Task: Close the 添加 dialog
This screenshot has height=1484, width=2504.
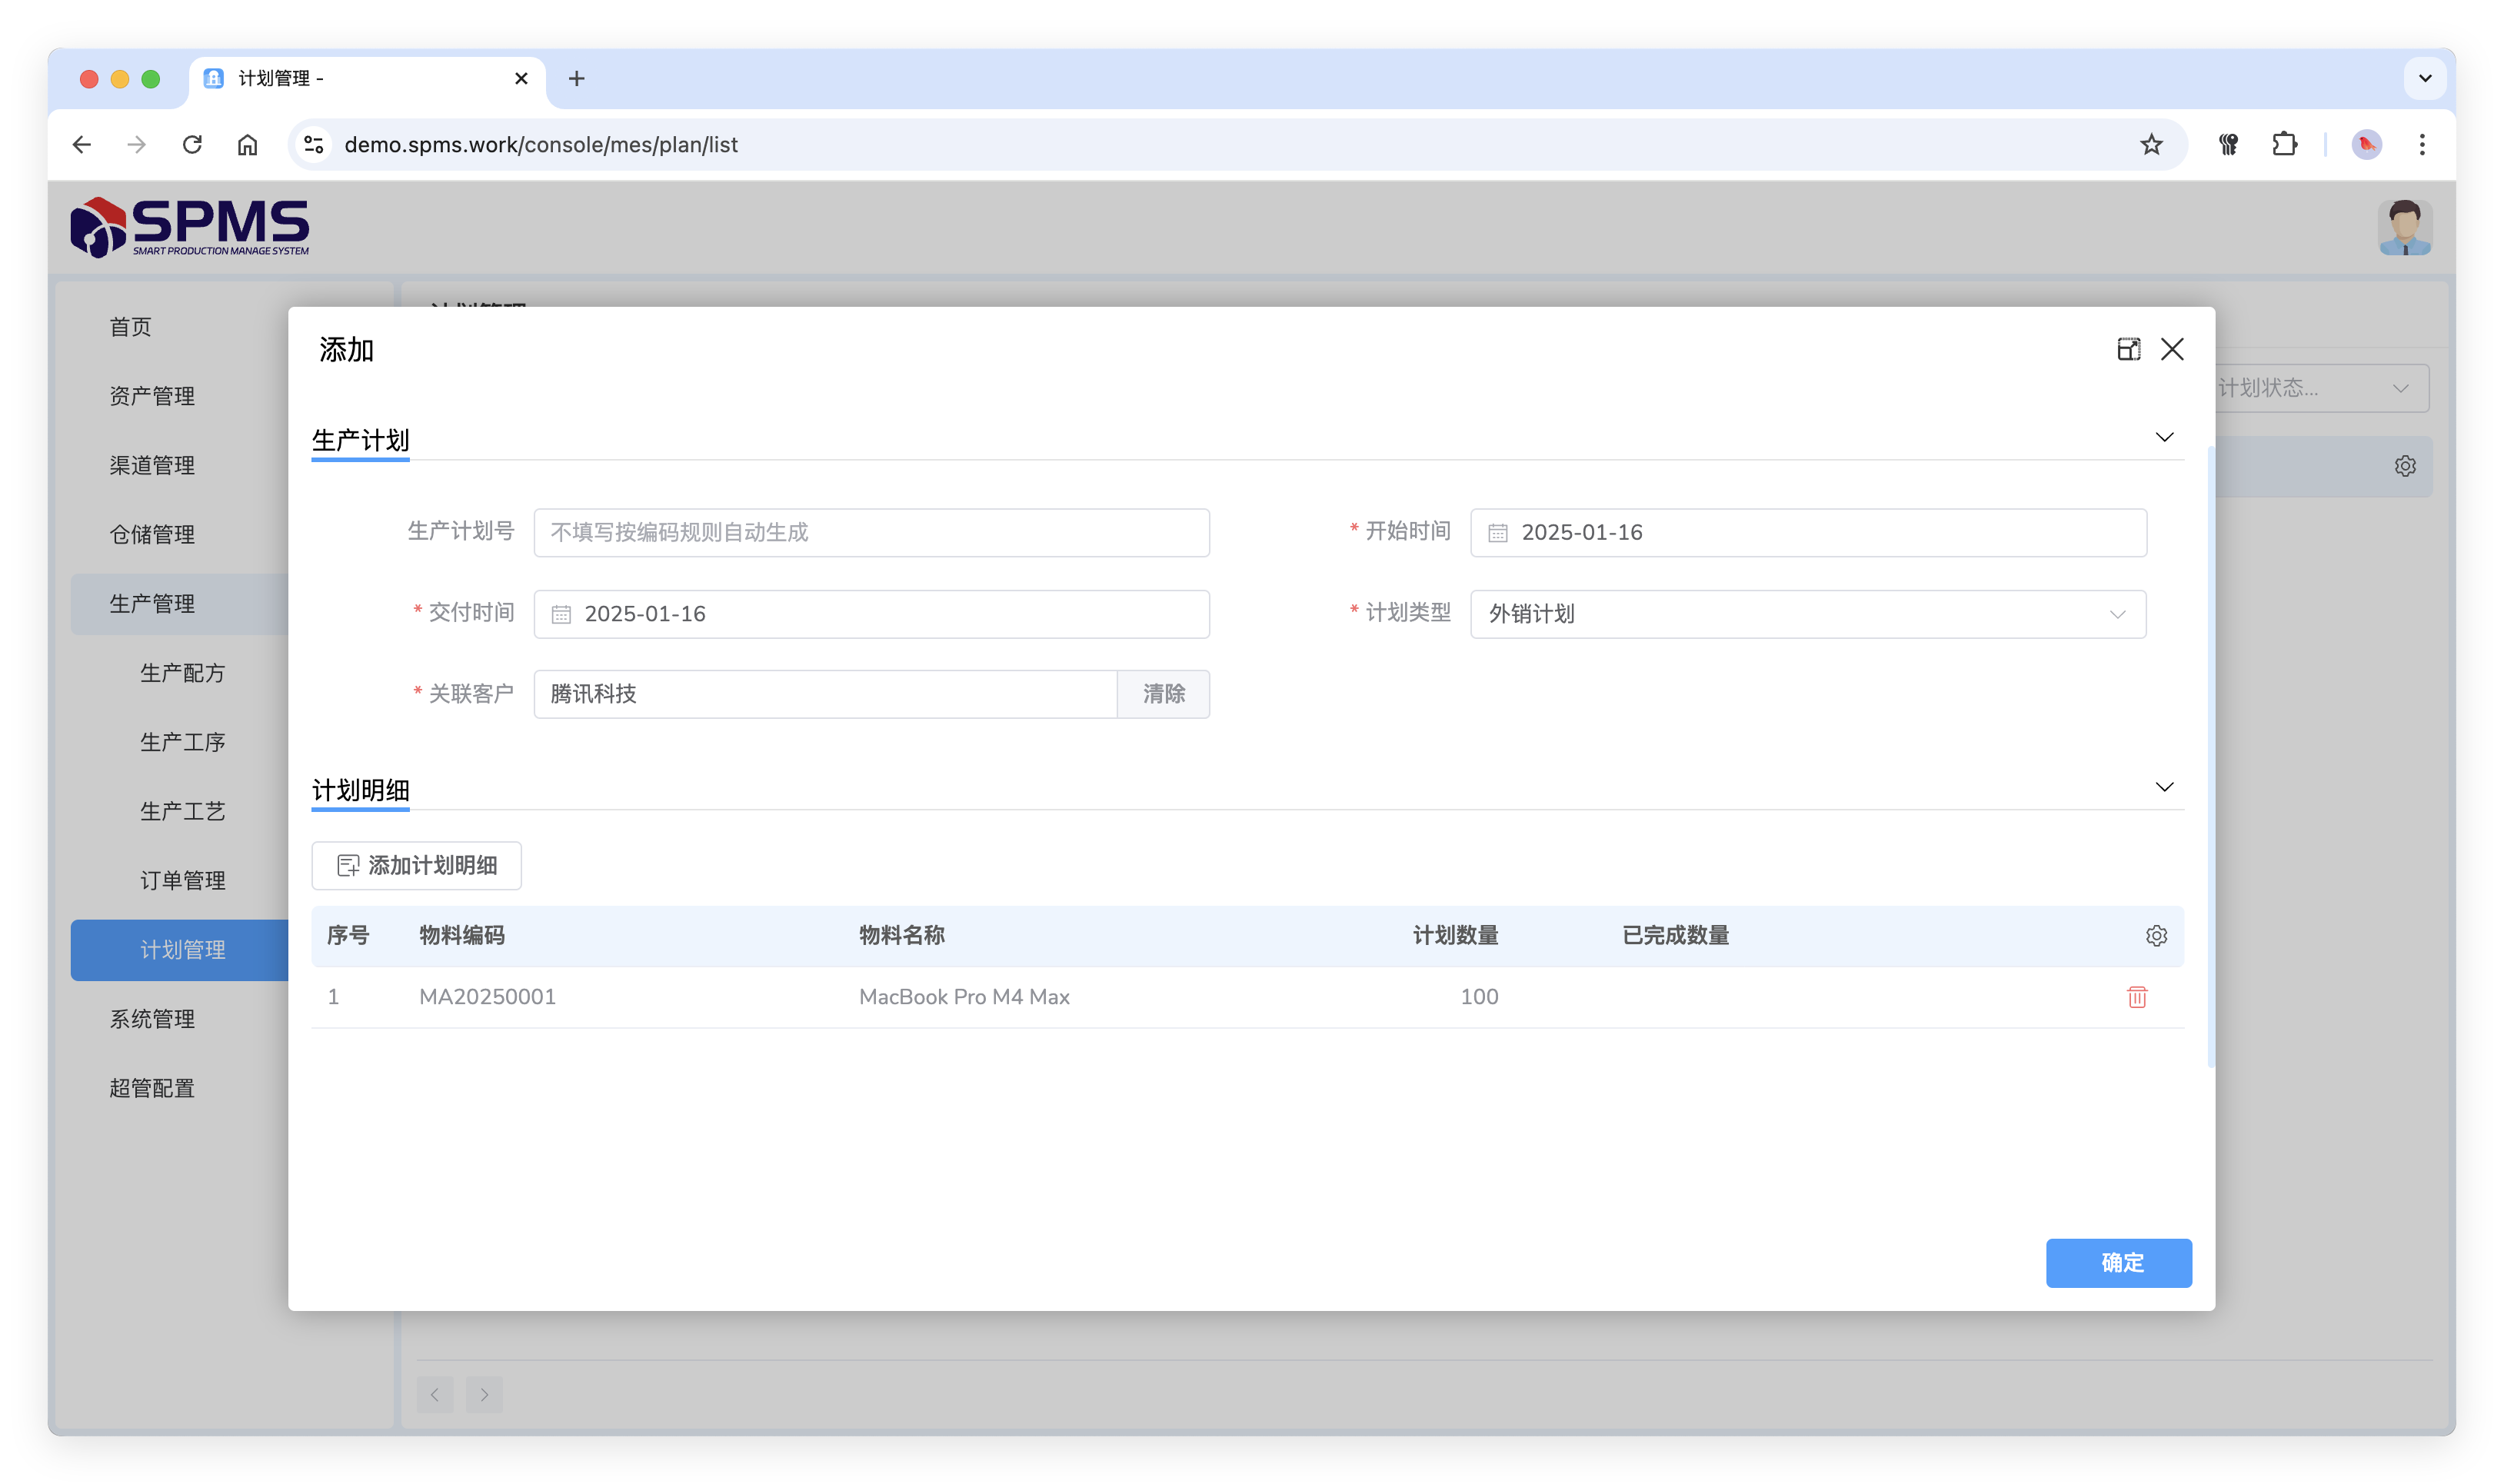Action: 2172,349
